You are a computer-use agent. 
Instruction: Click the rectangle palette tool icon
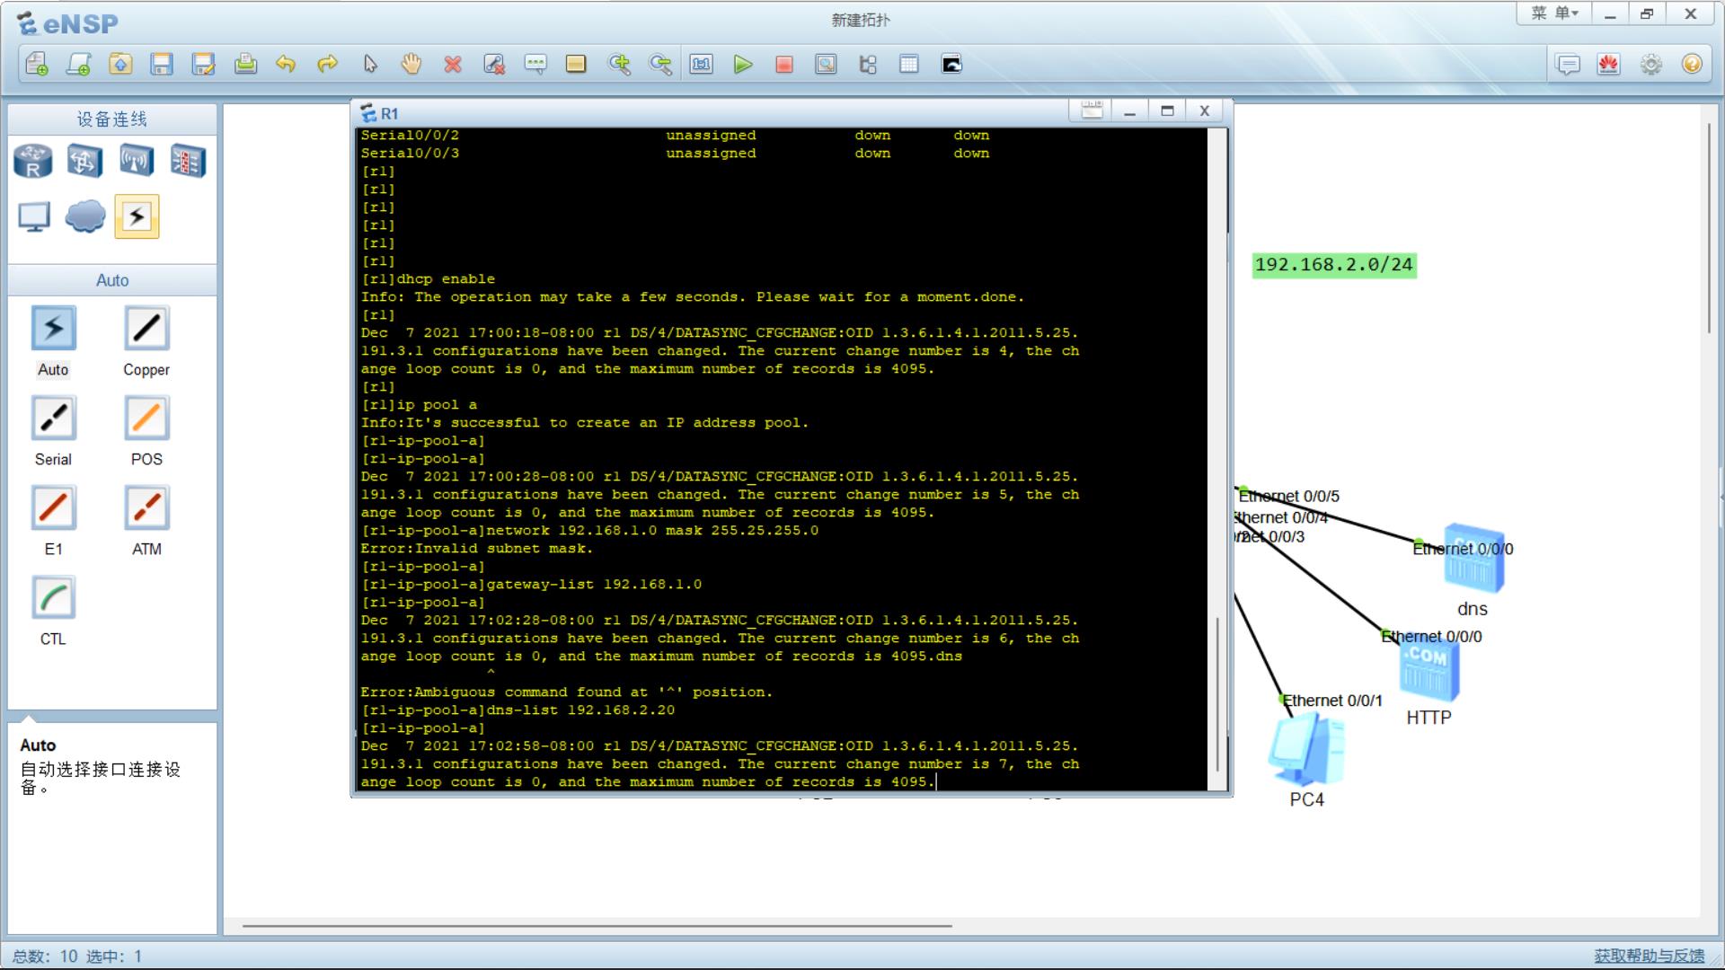click(576, 64)
